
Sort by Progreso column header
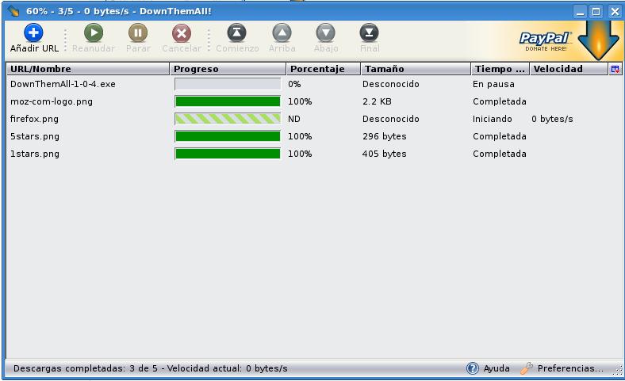point(228,69)
